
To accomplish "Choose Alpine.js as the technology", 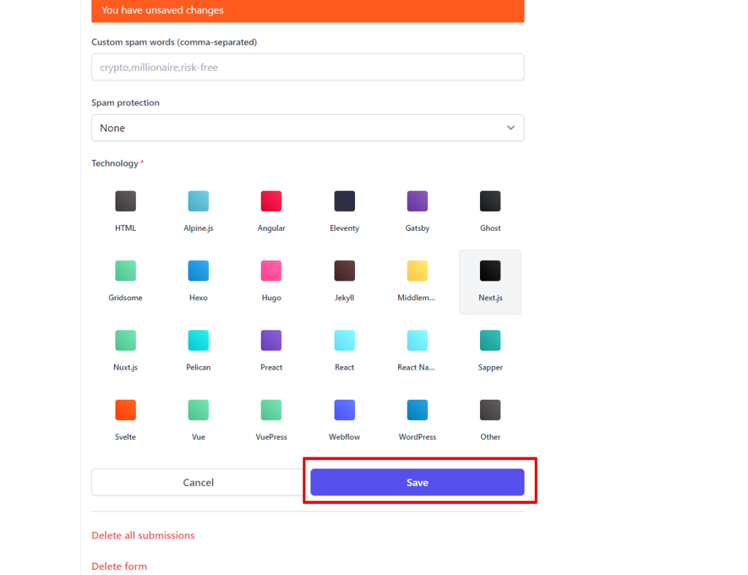I will pos(198,202).
